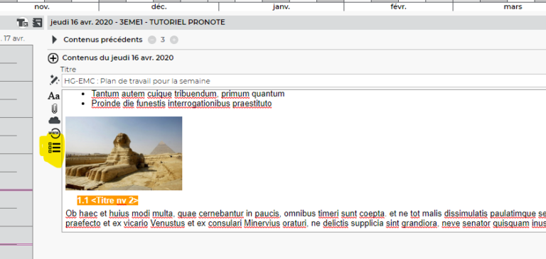The image size is (546, 259).
Task: Click the save-layout icon beside Tx
Action: coord(37,23)
